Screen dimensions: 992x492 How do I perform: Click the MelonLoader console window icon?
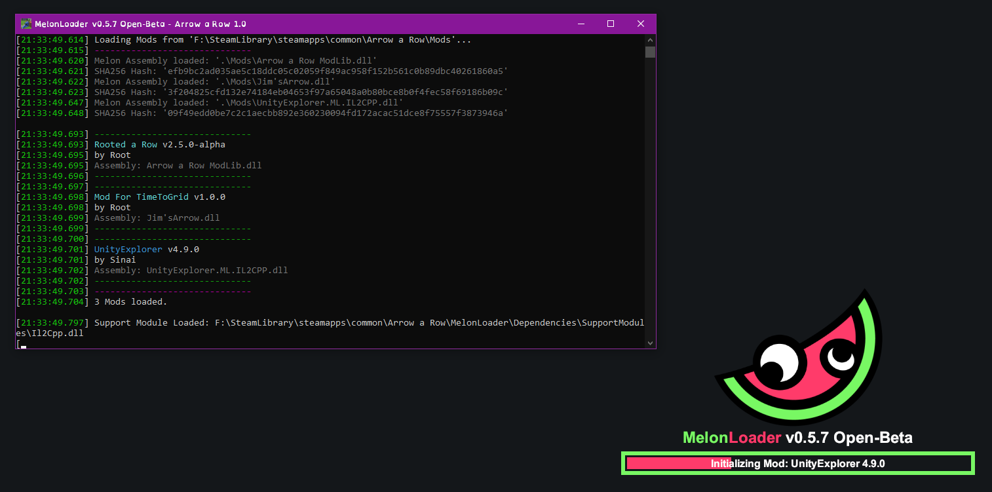tap(26, 24)
